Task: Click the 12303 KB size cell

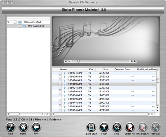Action: [x=104, y=84]
